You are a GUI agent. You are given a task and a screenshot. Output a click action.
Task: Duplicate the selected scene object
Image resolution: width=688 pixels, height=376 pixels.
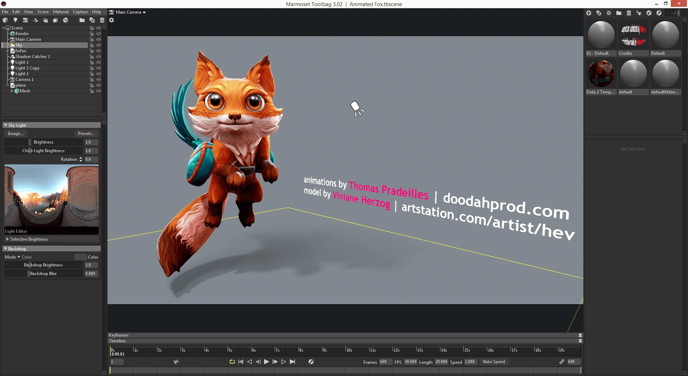pos(92,20)
